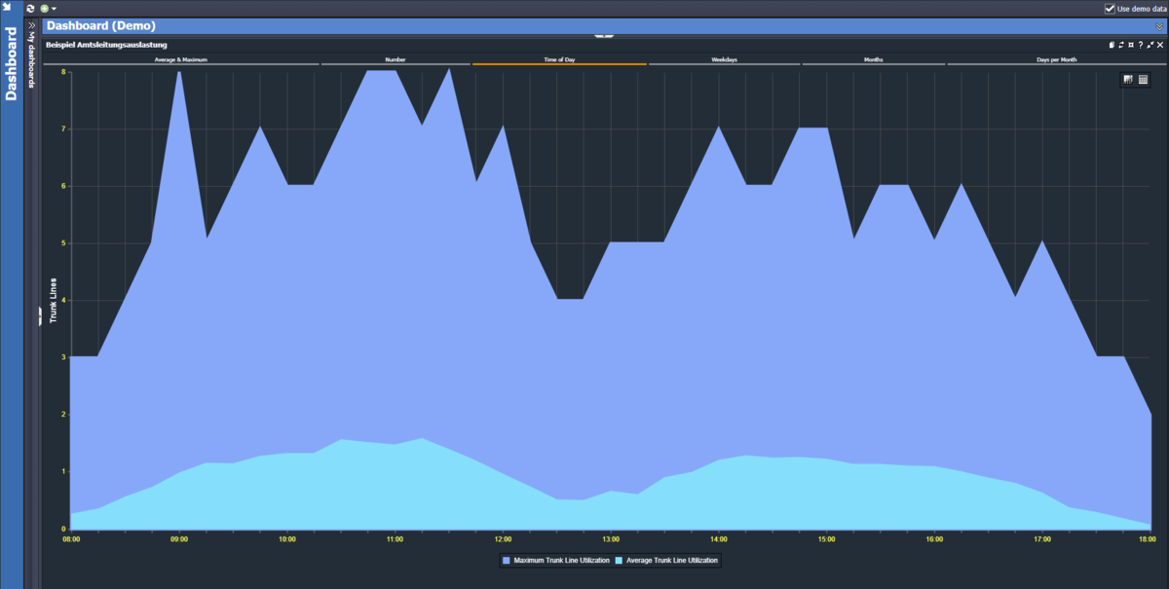Click the 12:00 x-axis label

pos(503,538)
